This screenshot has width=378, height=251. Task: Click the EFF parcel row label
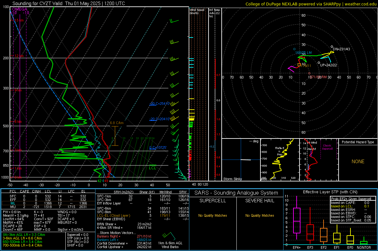click(13, 200)
